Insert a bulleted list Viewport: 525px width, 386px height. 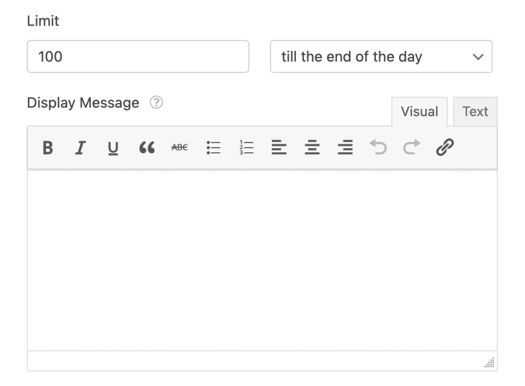(213, 148)
